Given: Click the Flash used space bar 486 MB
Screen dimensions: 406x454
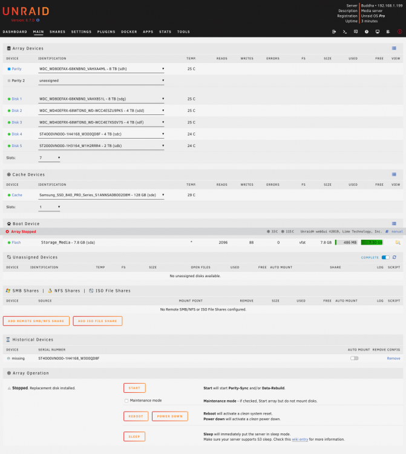Looking at the screenshot, I should pos(346,242).
